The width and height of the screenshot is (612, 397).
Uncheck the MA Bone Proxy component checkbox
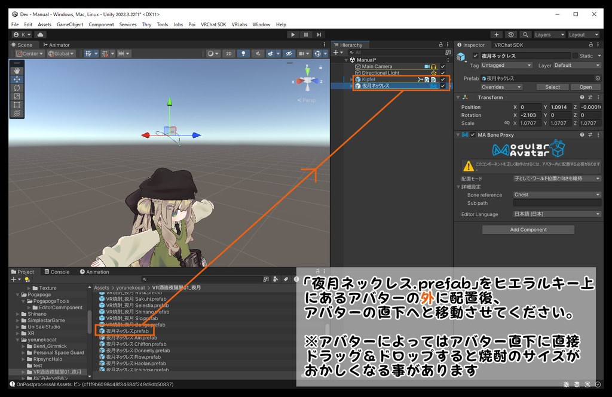(473, 135)
